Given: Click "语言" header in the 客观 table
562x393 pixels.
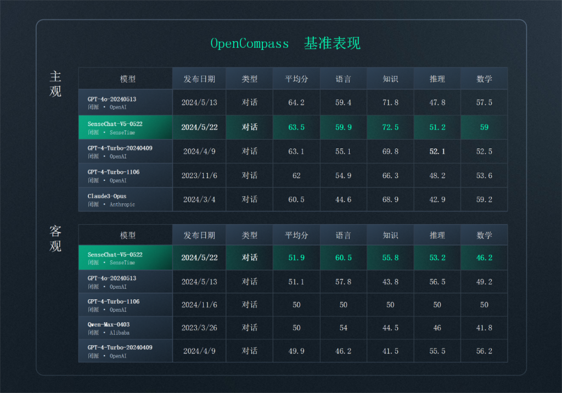Looking at the screenshot, I should (344, 235).
